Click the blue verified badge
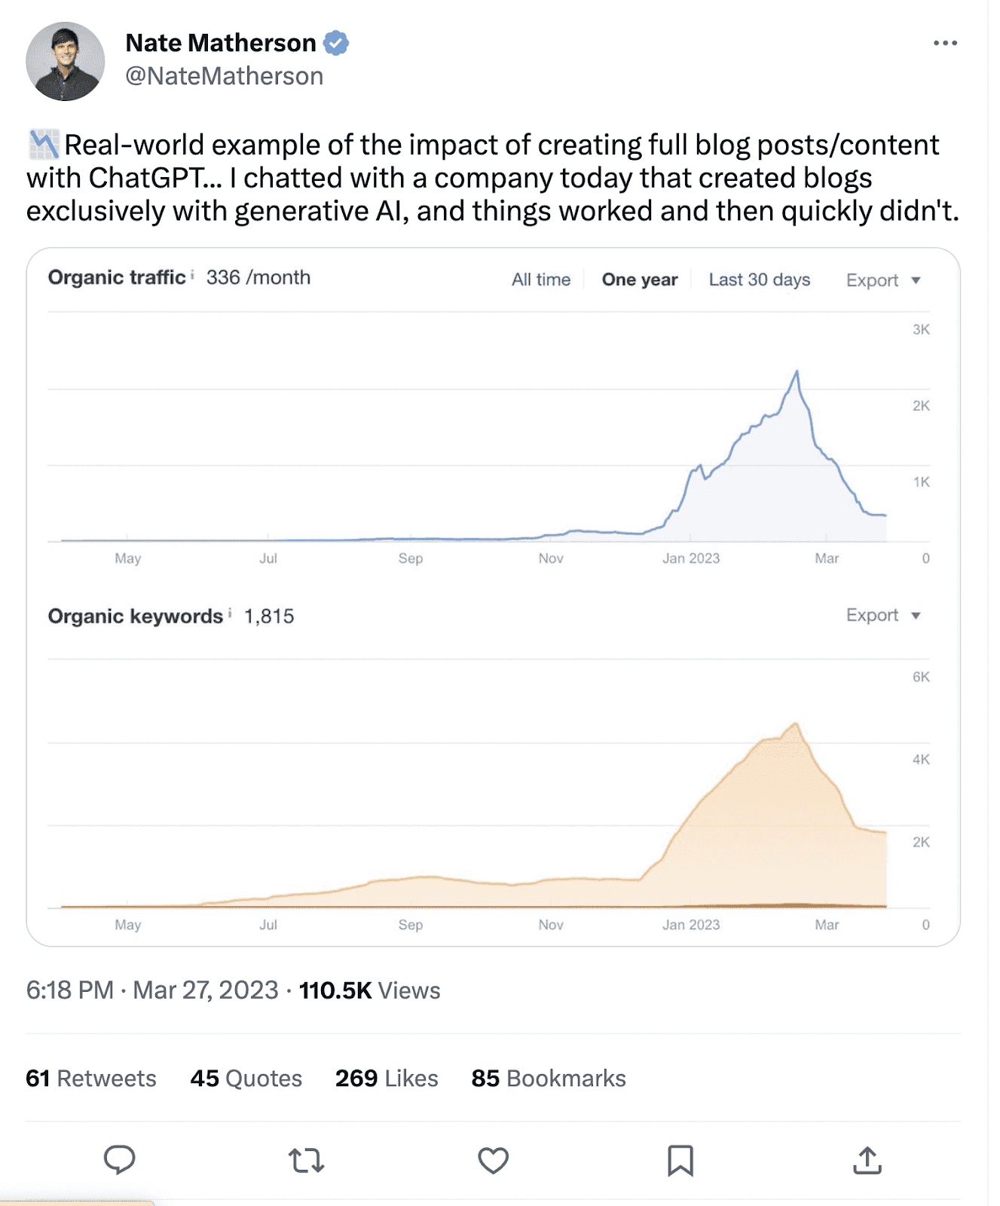Image resolution: width=1000 pixels, height=1206 pixels. pos(336,44)
